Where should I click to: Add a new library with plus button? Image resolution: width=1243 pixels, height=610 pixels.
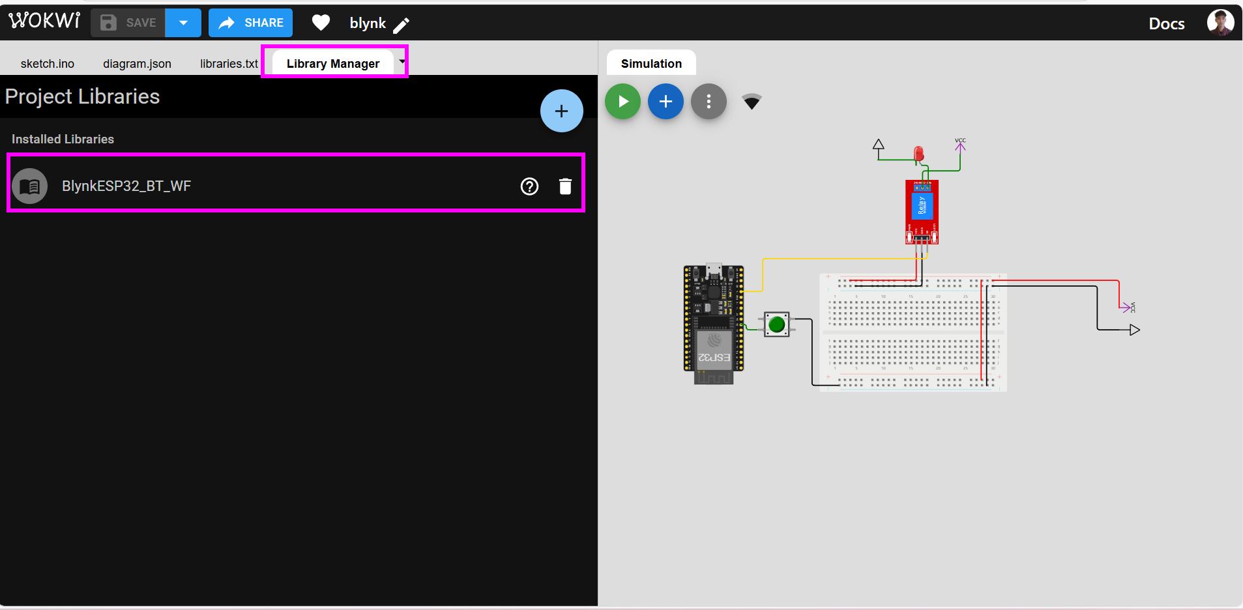pyautogui.click(x=561, y=111)
